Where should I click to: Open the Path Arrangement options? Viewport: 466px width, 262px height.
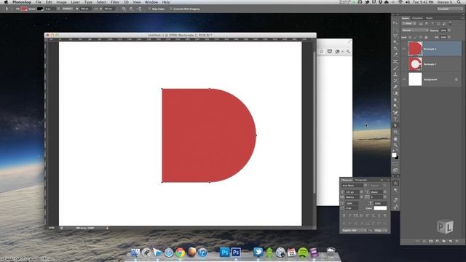point(139,9)
